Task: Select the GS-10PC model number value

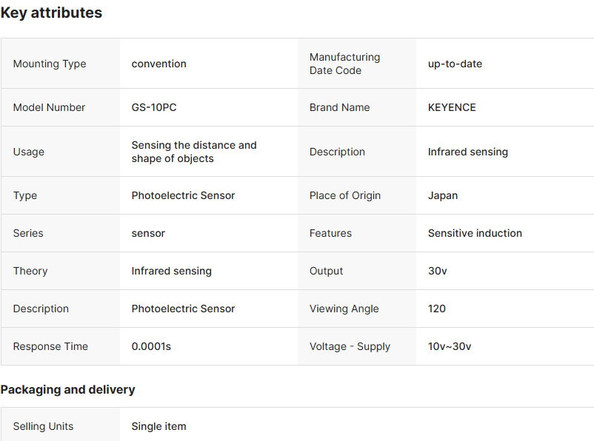Action: click(x=154, y=107)
